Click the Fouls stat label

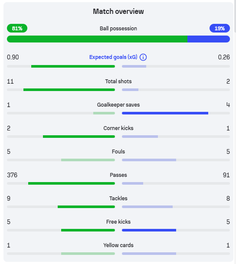(x=118, y=152)
